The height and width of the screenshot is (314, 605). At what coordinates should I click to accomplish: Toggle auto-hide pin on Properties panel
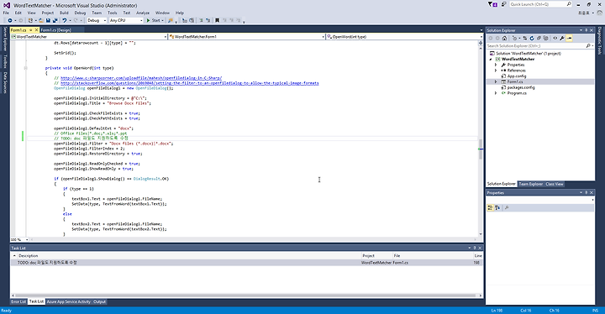[x=586, y=192]
